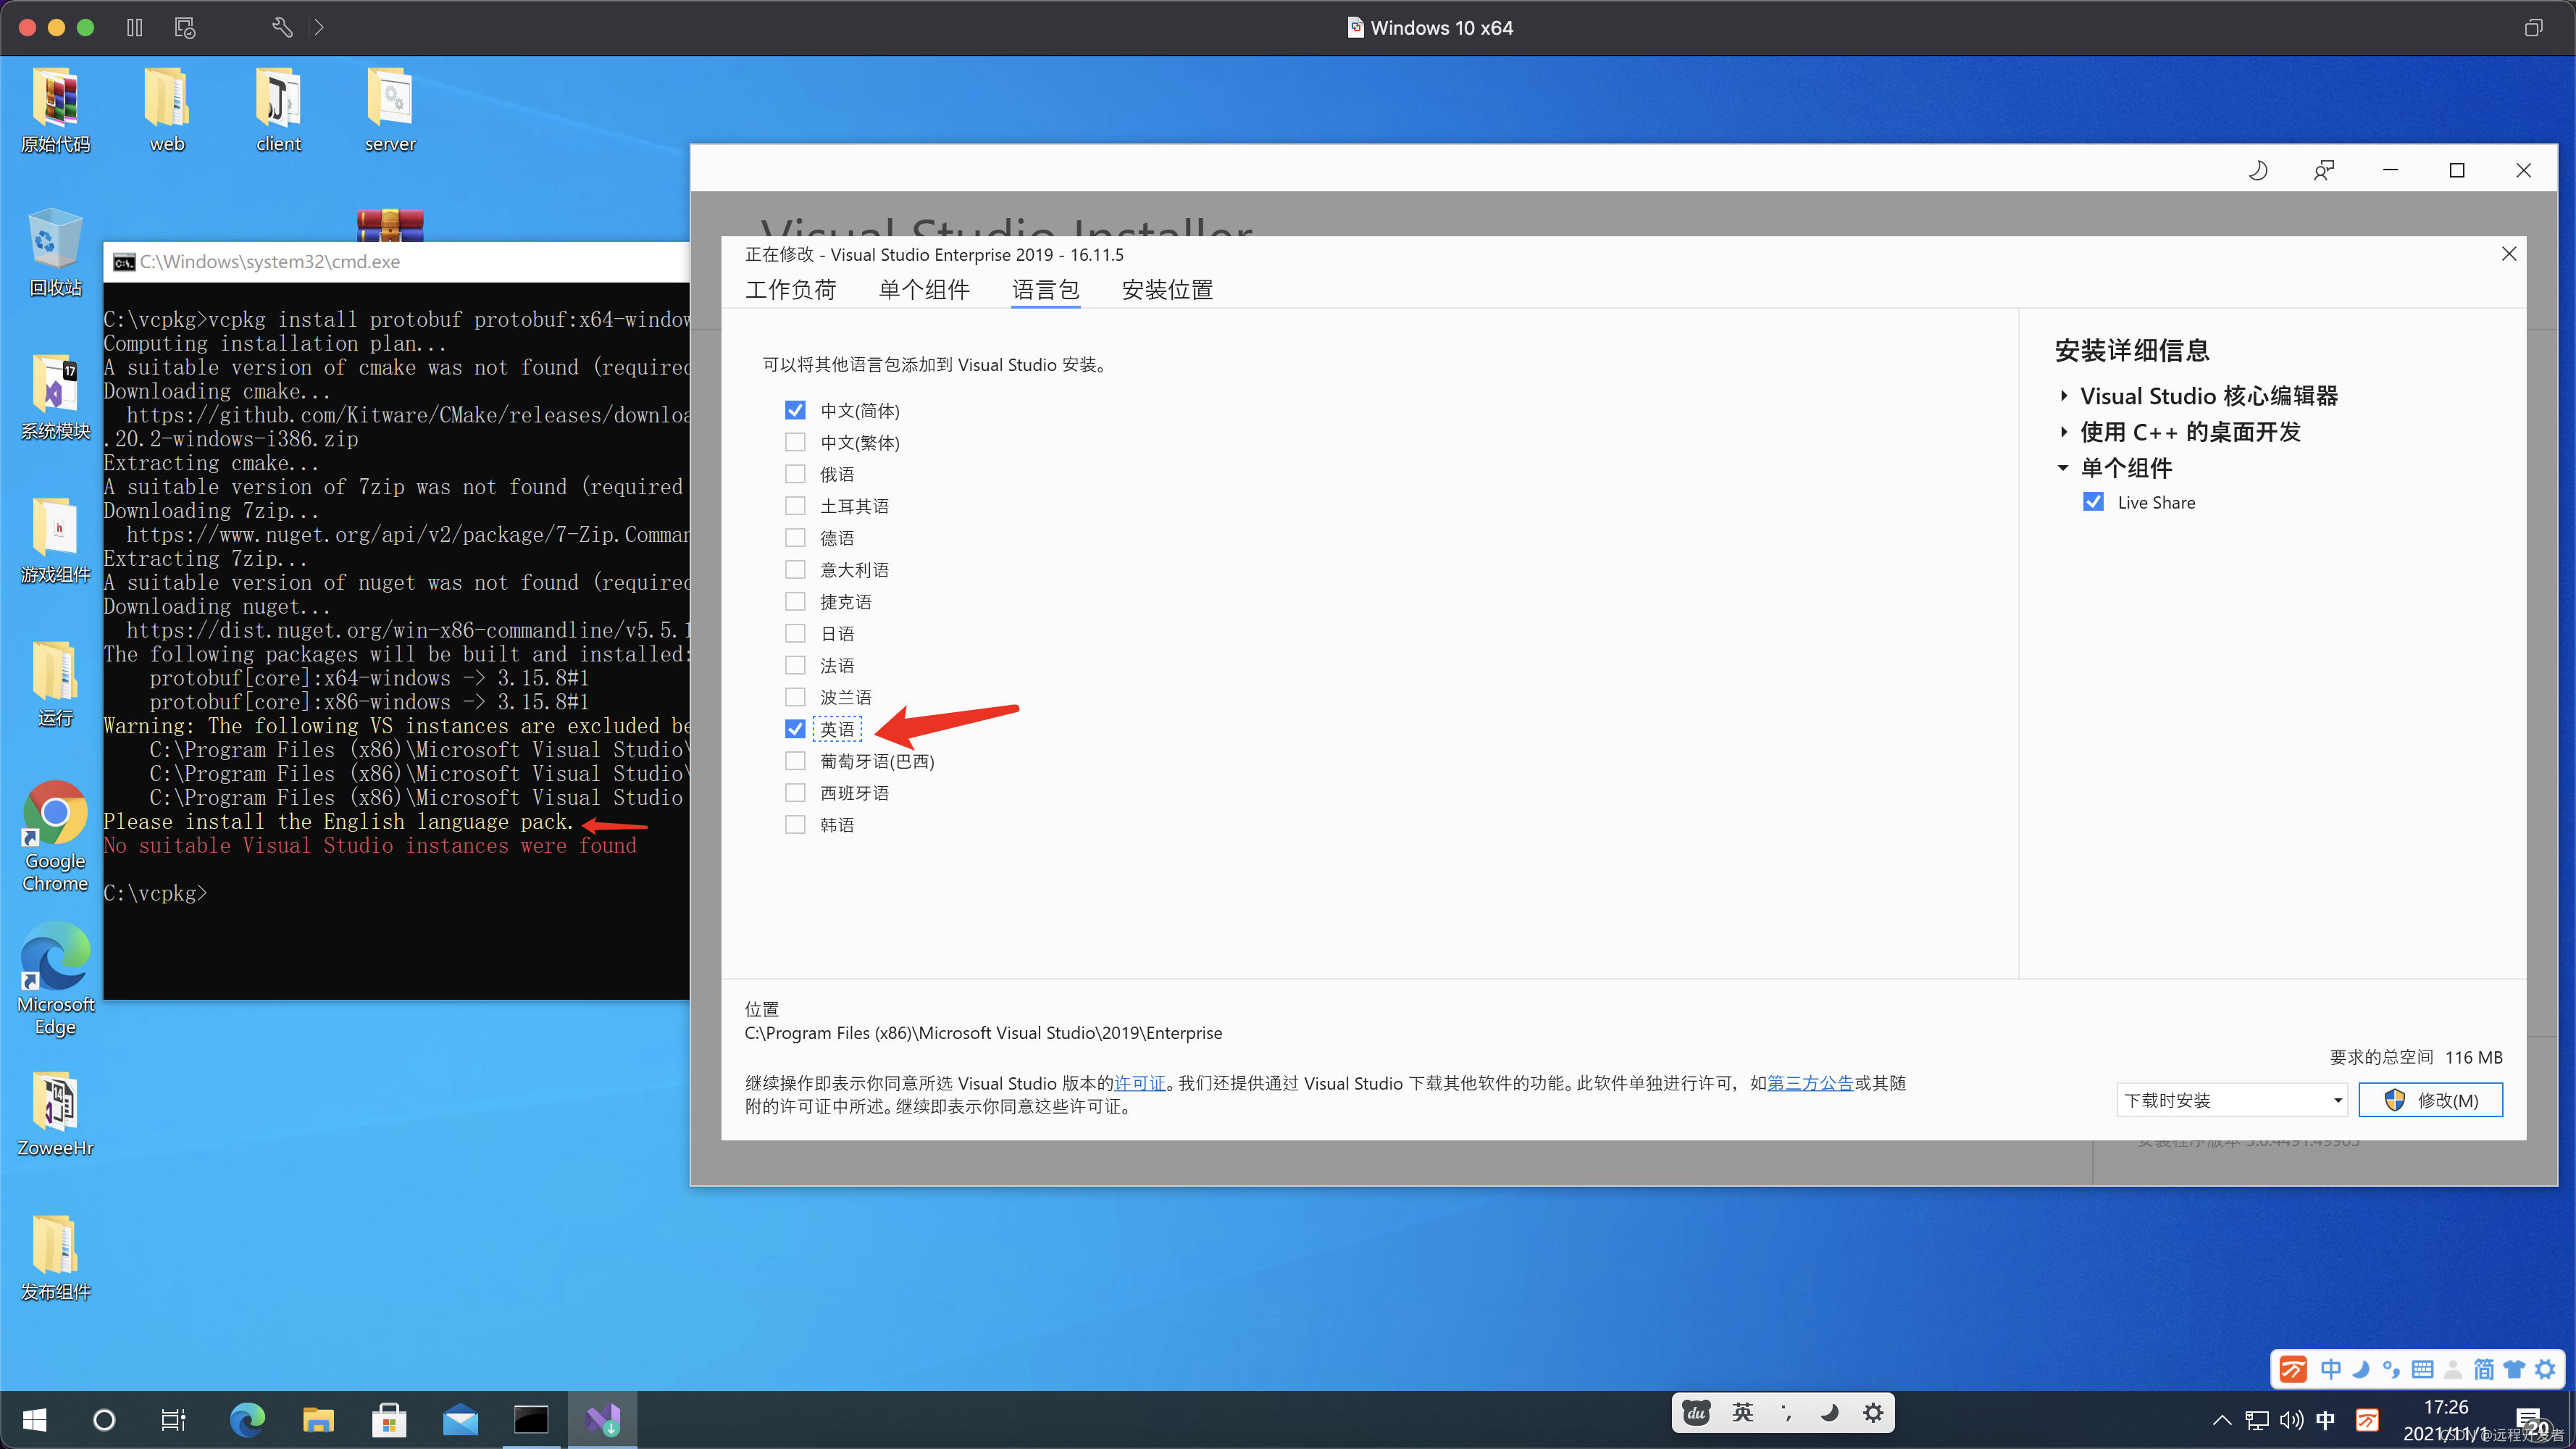Open the 系统模块 desktop folder
This screenshot has height=1449, width=2576.
pos(56,397)
